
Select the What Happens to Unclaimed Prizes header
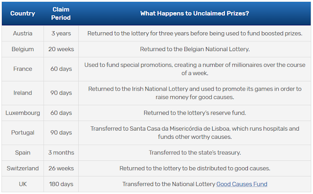(x=195, y=13)
